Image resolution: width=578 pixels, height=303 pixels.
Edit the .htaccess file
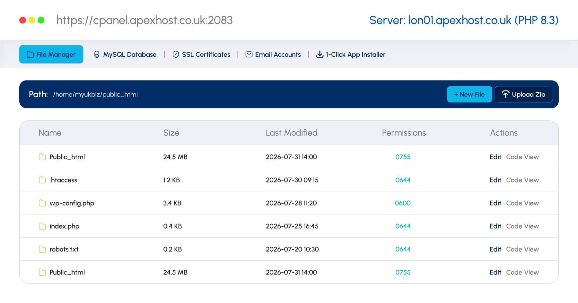tap(495, 180)
